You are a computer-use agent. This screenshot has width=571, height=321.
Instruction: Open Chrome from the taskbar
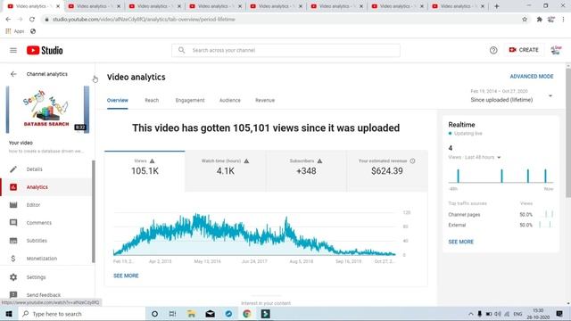click(247, 314)
